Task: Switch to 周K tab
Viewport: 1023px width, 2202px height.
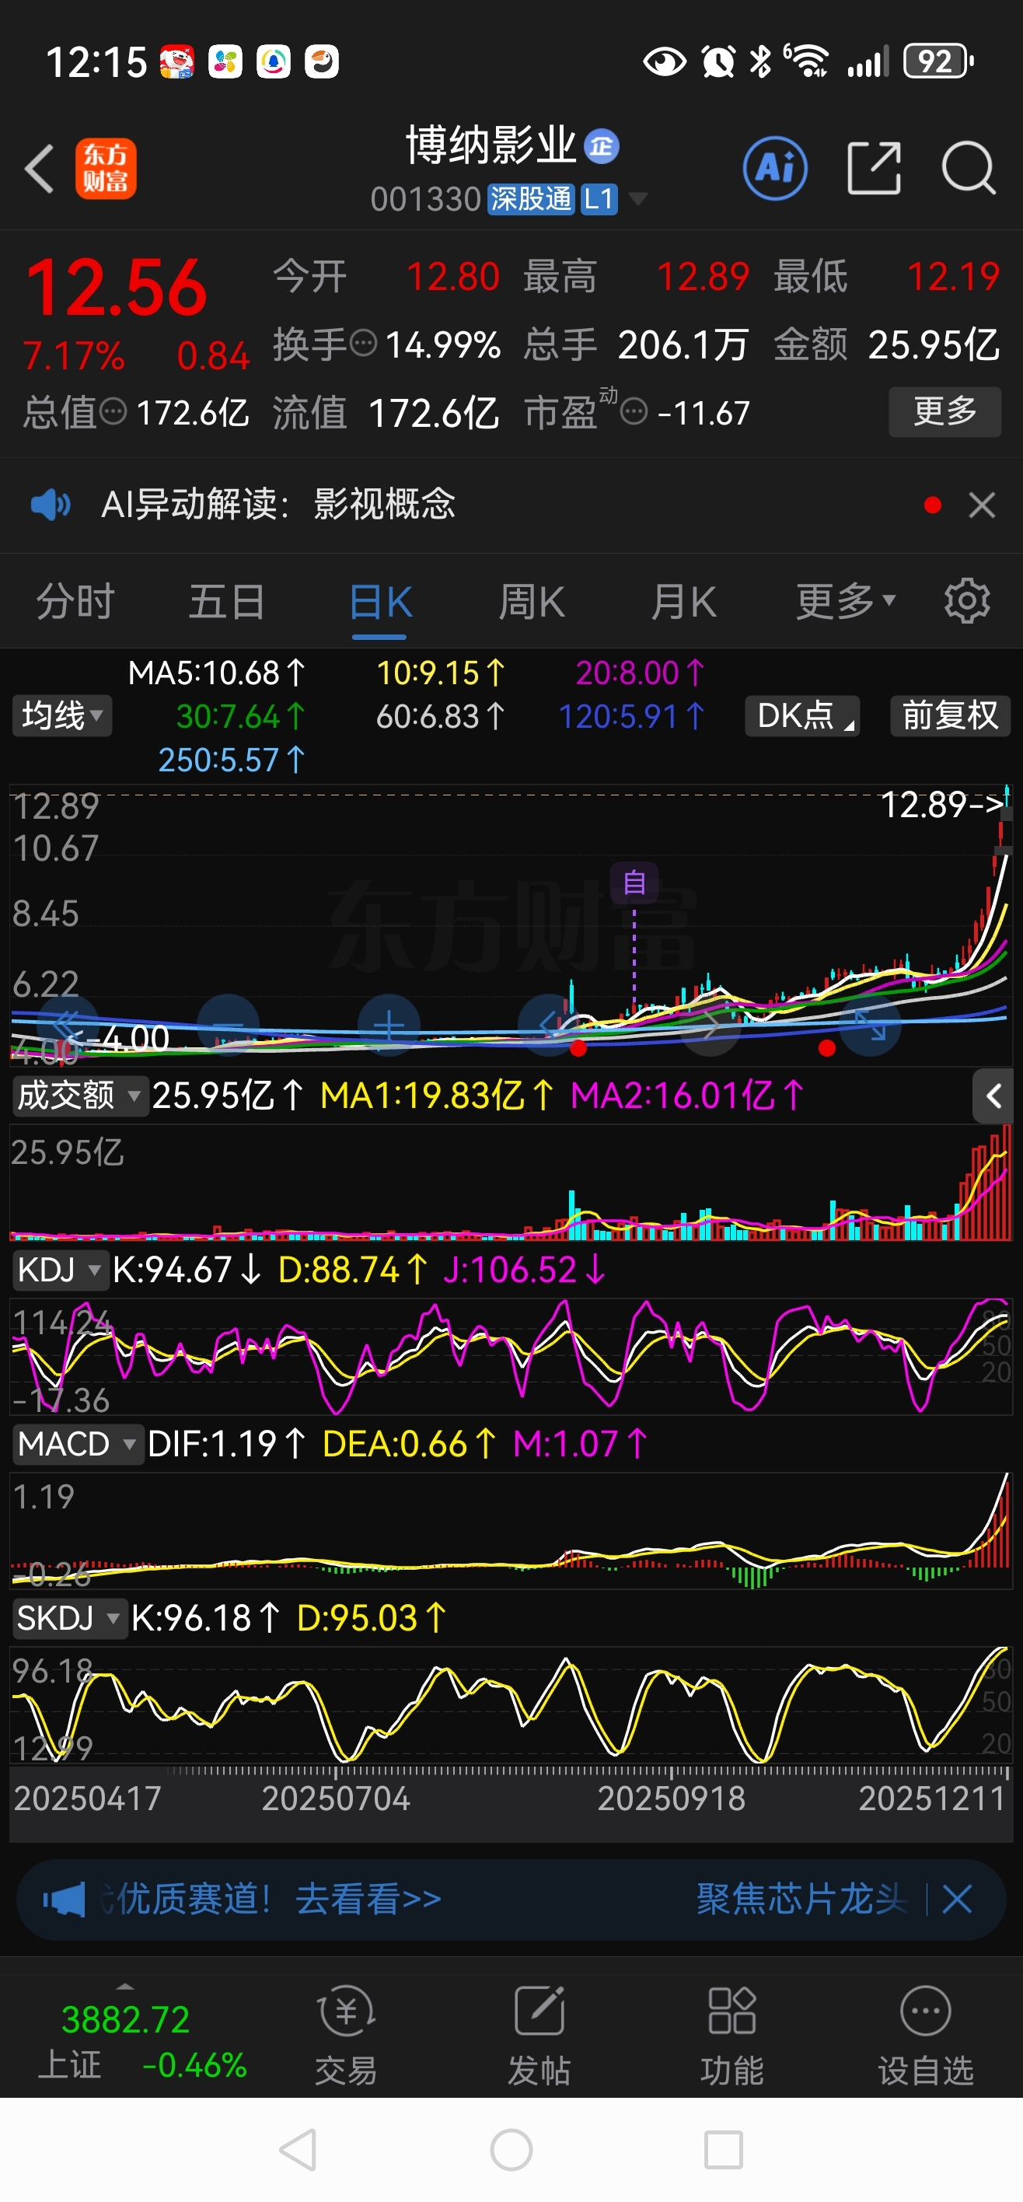Action: coord(532,602)
